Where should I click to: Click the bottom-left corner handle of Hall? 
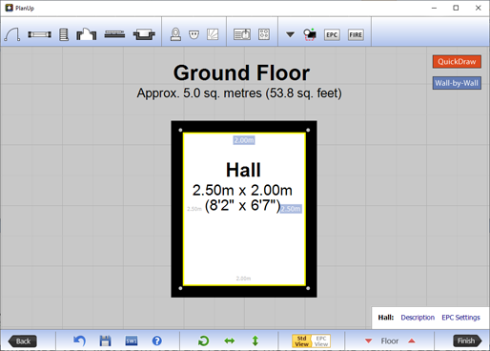tap(180, 288)
